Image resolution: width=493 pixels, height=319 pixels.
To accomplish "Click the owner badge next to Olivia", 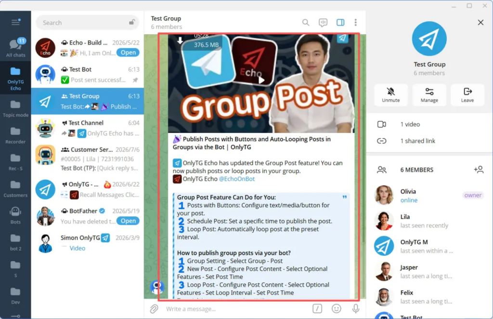I will tap(473, 195).
